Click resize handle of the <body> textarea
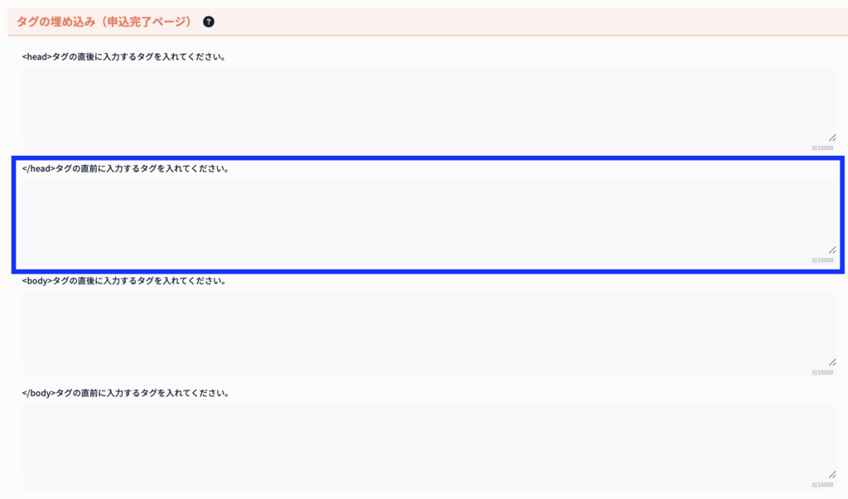This screenshot has width=848, height=499. pyautogui.click(x=831, y=362)
